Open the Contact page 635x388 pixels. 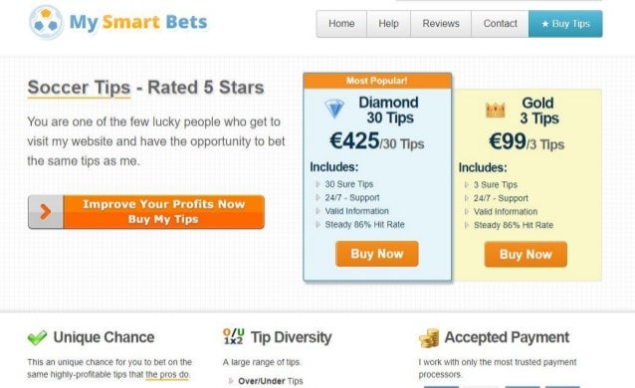[x=500, y=24]
